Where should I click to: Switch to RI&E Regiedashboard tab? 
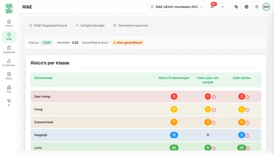coord(48,26)
